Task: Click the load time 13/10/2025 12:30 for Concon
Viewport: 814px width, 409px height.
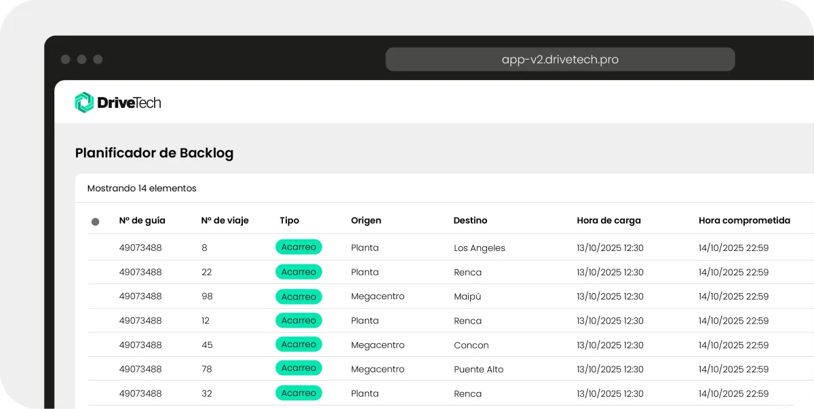Action: [610, 345]
